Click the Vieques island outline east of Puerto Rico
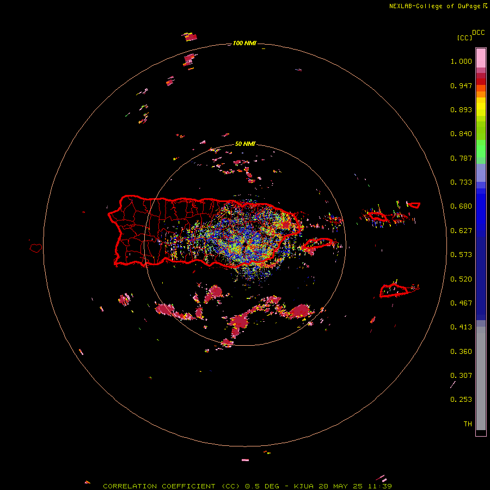This screenshot has height=490, width=490. coord(318,243)
